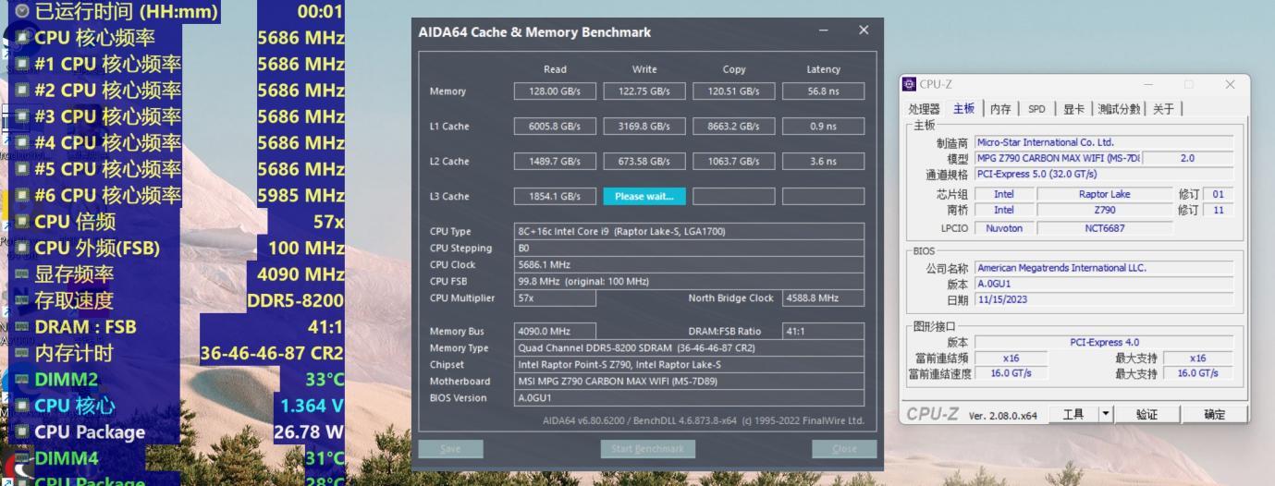The width and height of the screenshot is (1275, 486).
Task: Click the 工具 button in CPU-Z
Action: click(x=1073, y=414)
